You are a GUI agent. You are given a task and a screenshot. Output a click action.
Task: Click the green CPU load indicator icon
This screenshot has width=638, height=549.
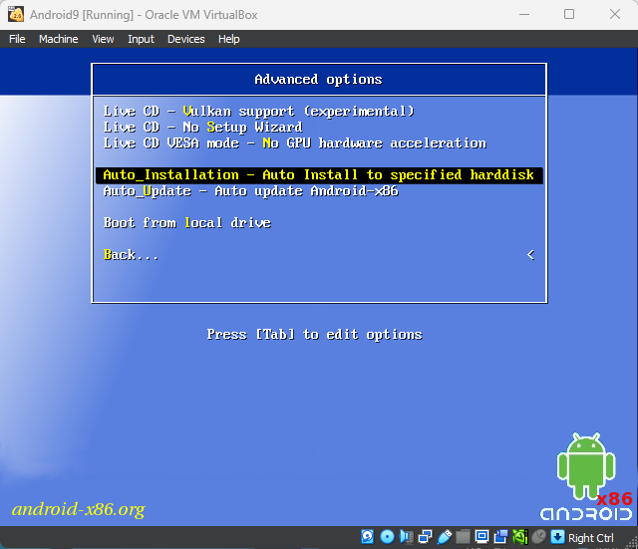click(520, 537)
